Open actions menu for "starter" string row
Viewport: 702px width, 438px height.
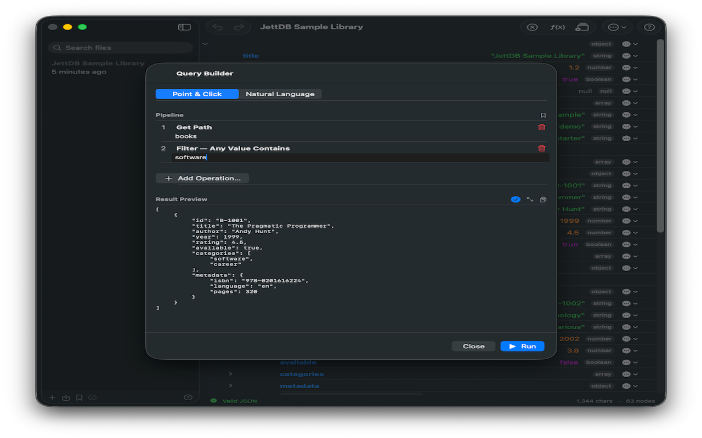[x=629, y=139]
